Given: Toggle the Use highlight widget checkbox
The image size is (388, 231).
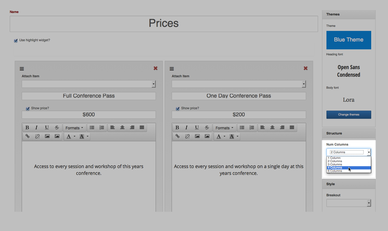Looking at the screenshot, I should point(16,41).
